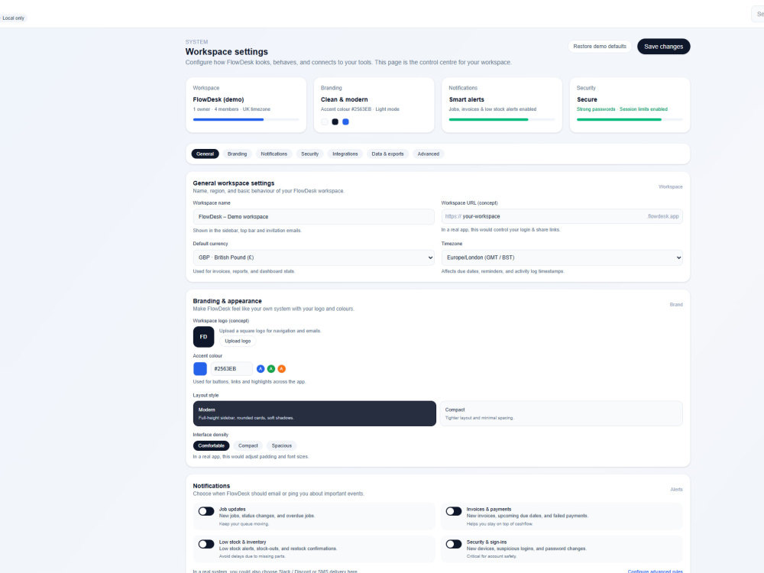Click the Upload logo button
The width and height of the screenshot is (764, 573).
[238, 341]
